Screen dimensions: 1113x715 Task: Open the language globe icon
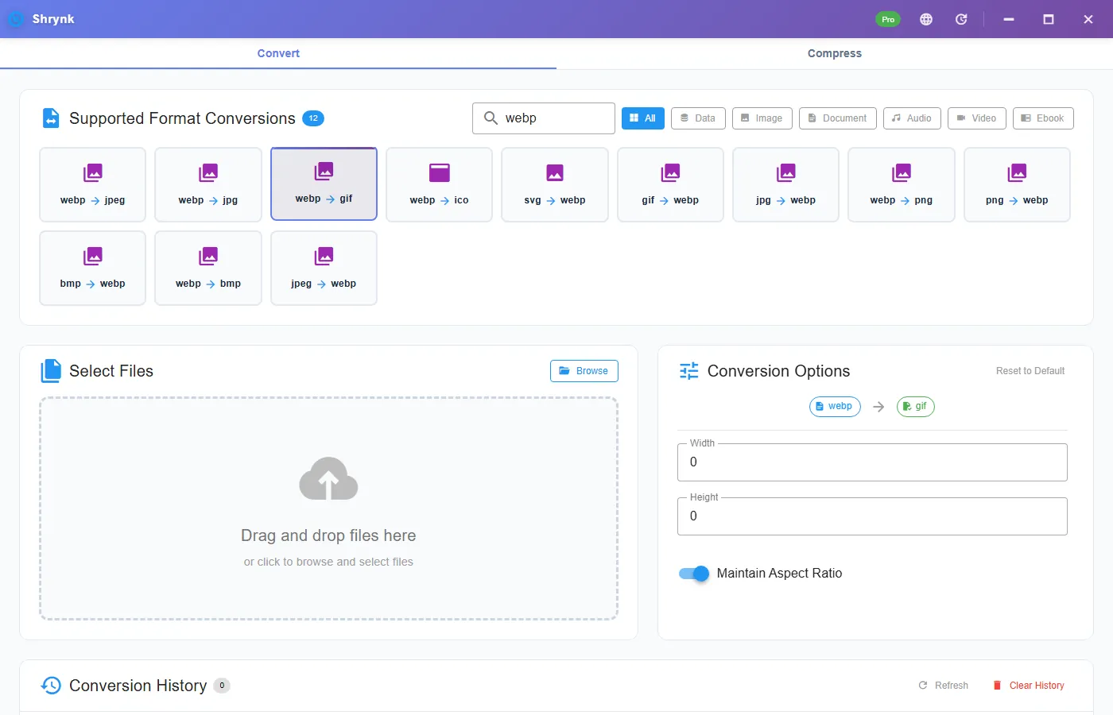point(926,19)
